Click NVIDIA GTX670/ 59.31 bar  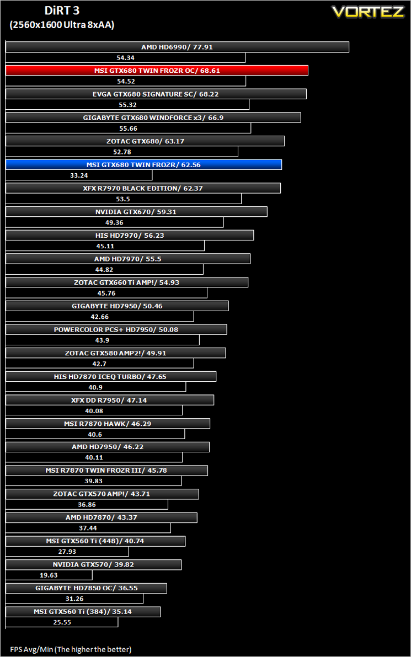(136, 212)
